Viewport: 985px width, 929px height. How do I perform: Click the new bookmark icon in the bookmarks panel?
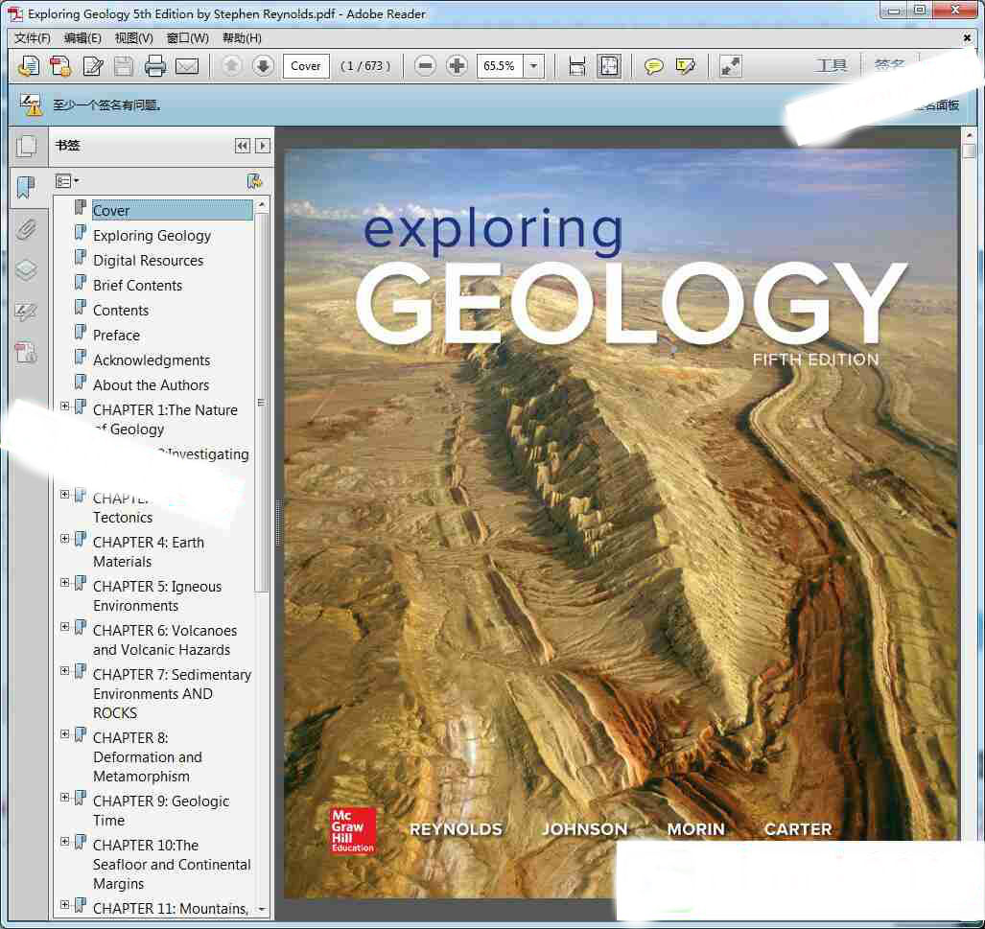[x=254, y=181]
